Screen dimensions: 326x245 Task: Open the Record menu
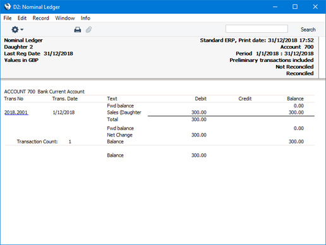[41, 18]
